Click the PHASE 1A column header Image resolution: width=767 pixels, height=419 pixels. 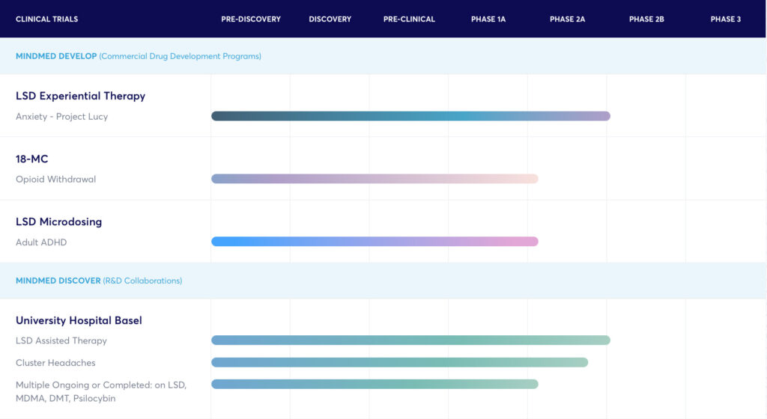[x=488, y=19]
